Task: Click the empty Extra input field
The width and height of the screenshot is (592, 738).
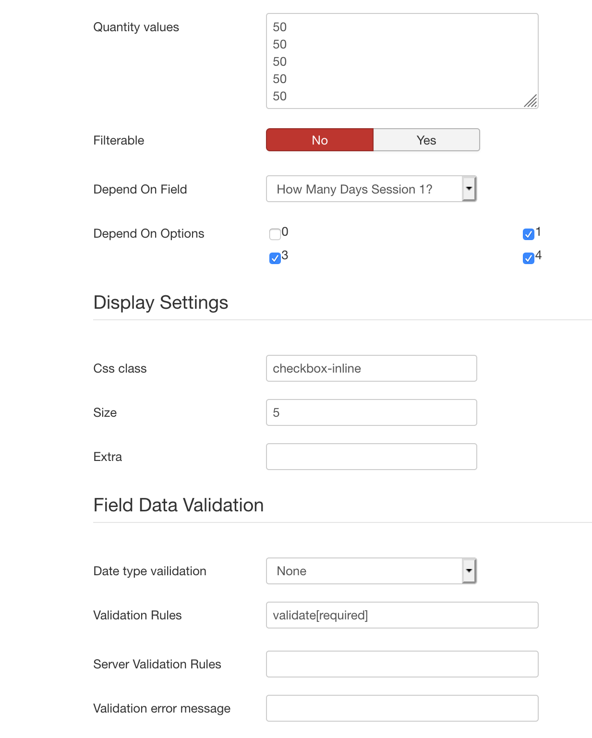Action: pyautogui.click(x=372, y=457)
